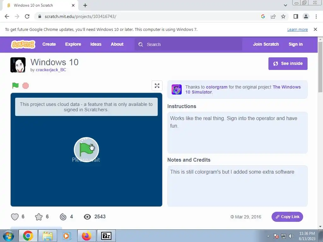
Task: Open Windows Explorer from taskbar
Action: 48,236
